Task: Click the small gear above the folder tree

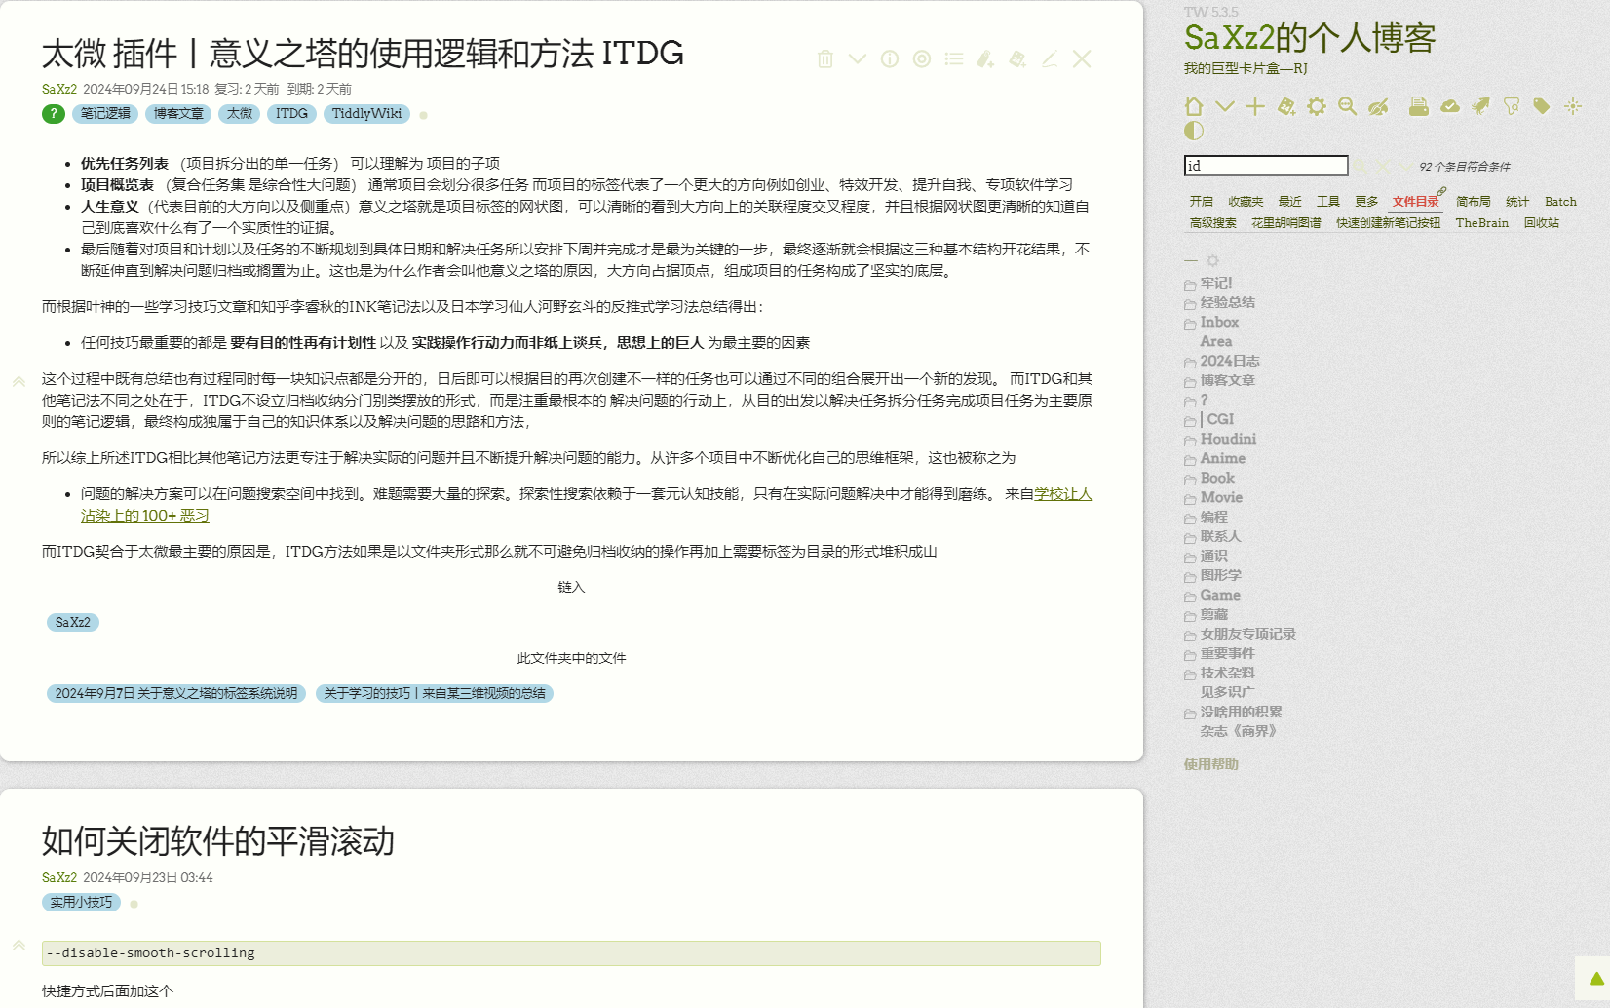Action: click(1212, 261)
